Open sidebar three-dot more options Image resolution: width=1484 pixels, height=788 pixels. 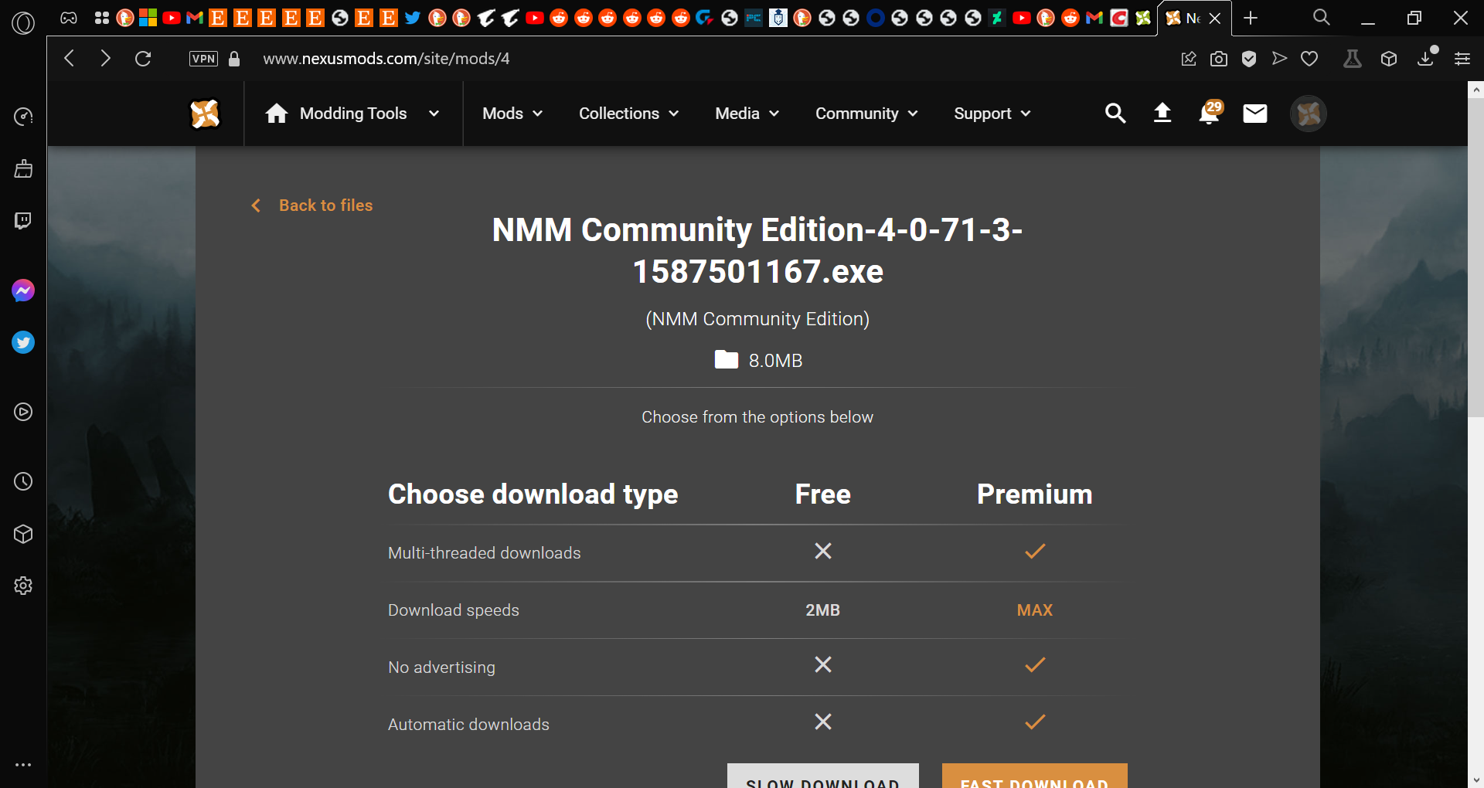[23, 765]
